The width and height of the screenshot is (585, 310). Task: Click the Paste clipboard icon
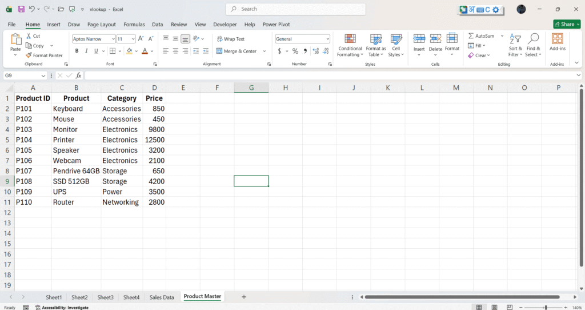(15, 39)
